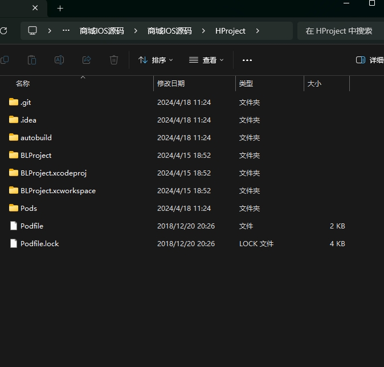This screenshot has width=384, height=367.
Task: Open the breadcrumb ellipsis for hidden folders
Action: click(x=66, y=31)
